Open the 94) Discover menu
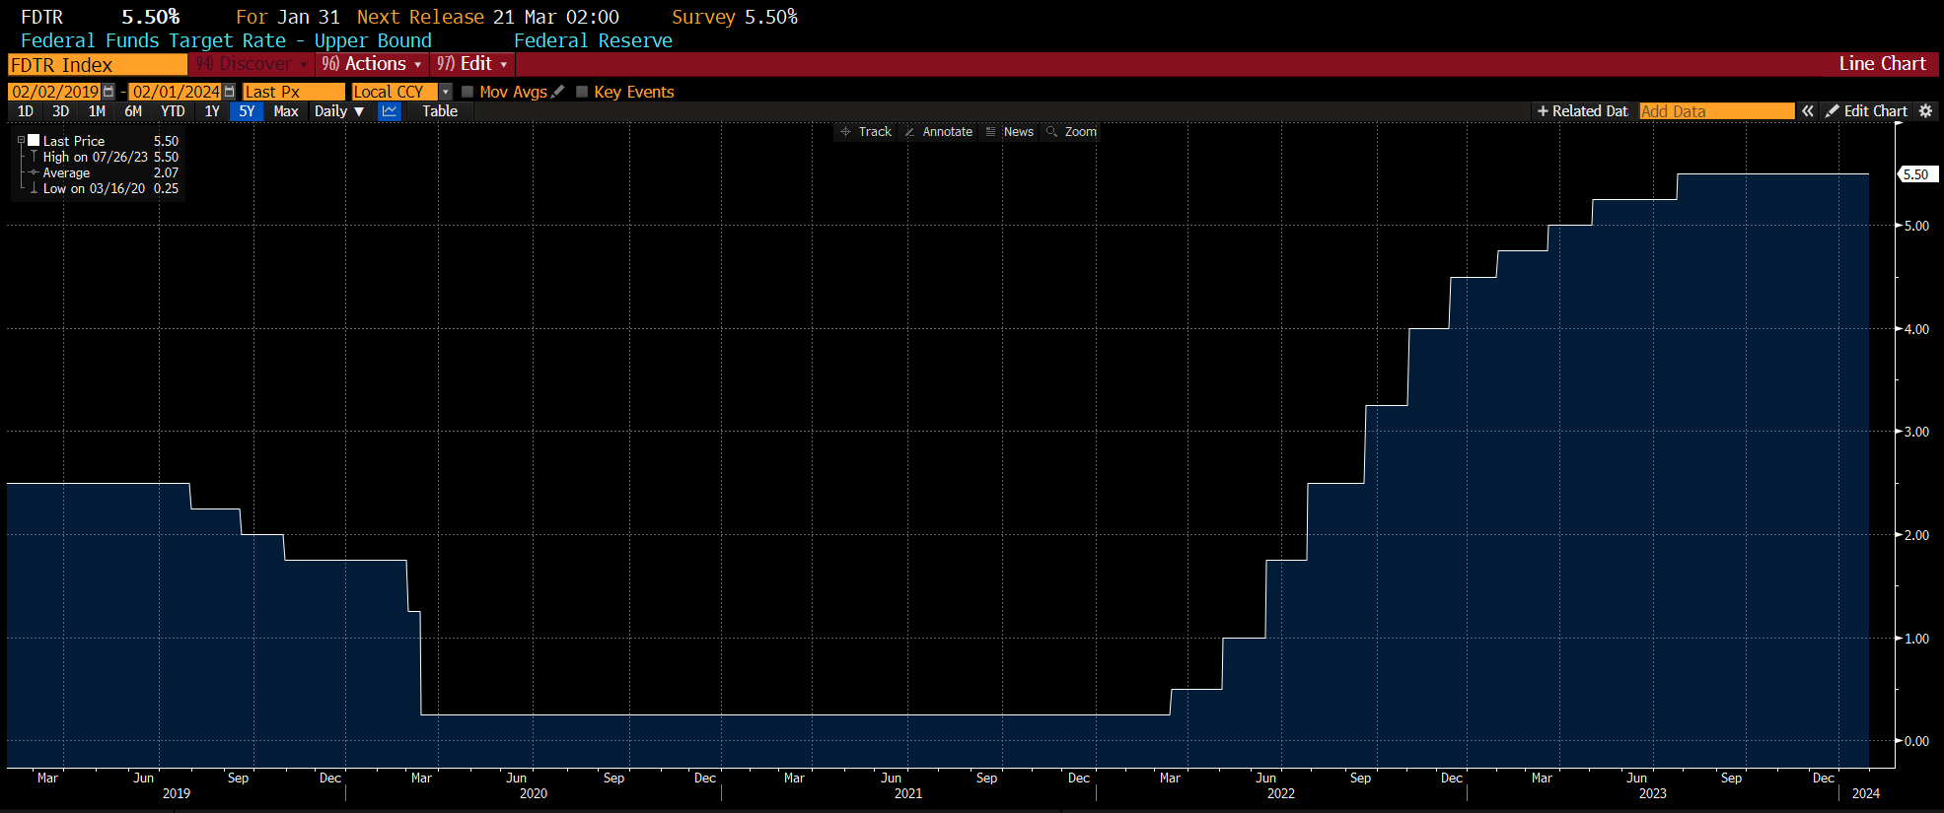This screenshot has width=1944, height=813. click(251, 64)
